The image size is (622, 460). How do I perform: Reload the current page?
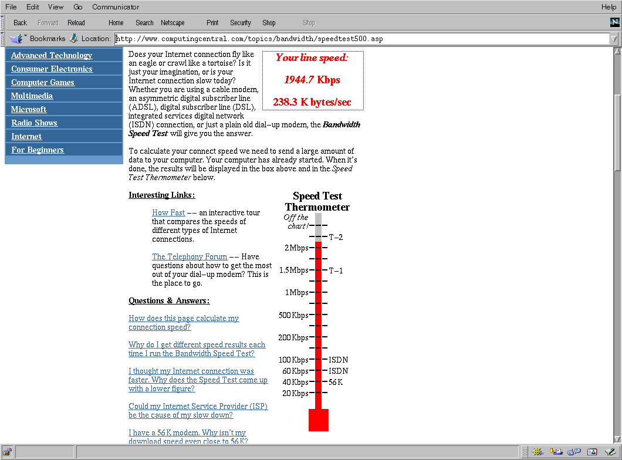coord(76,23)
